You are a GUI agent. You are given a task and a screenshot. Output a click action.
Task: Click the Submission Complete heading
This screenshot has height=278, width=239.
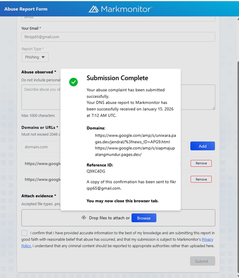(x=118, y=78)
